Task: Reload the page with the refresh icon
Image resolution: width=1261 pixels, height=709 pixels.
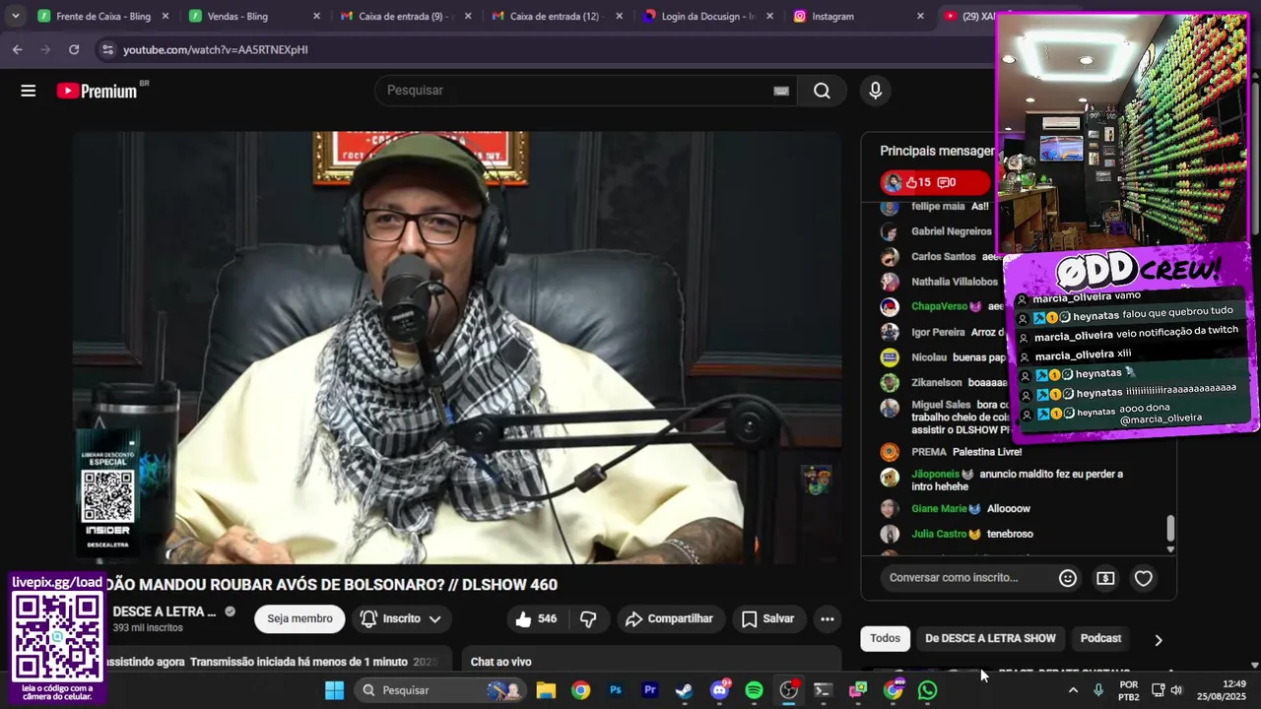Action: [74, 49]
